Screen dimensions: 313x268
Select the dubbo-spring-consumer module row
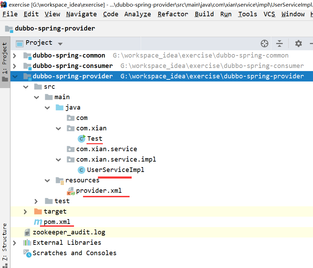[162, 66]
